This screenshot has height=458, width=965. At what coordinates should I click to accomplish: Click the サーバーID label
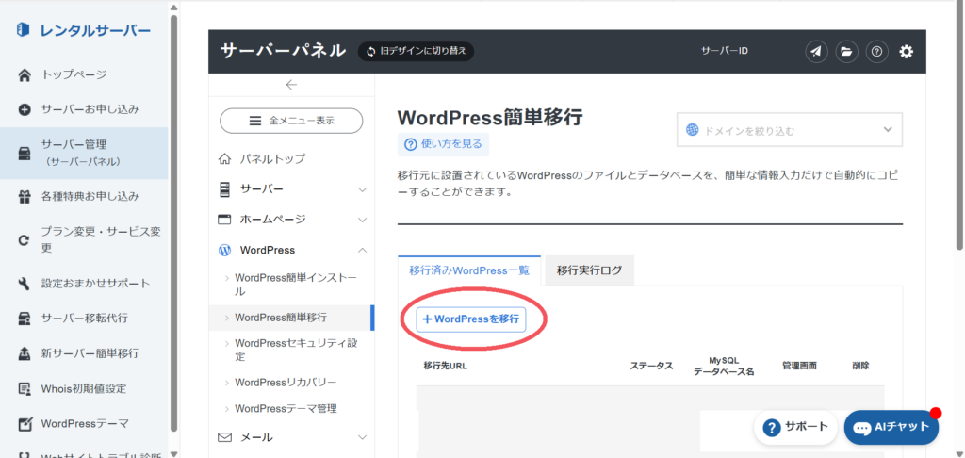(725, 51)
